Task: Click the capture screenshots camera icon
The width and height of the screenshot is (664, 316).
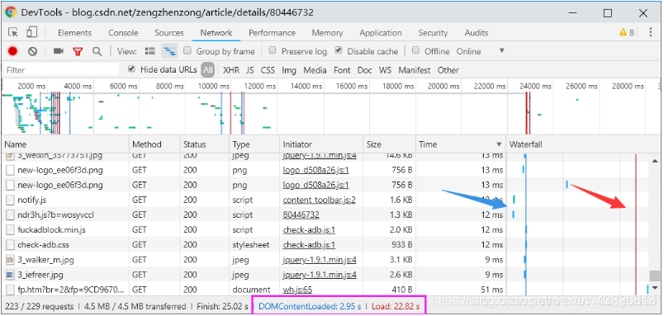Action: [58, 51]
